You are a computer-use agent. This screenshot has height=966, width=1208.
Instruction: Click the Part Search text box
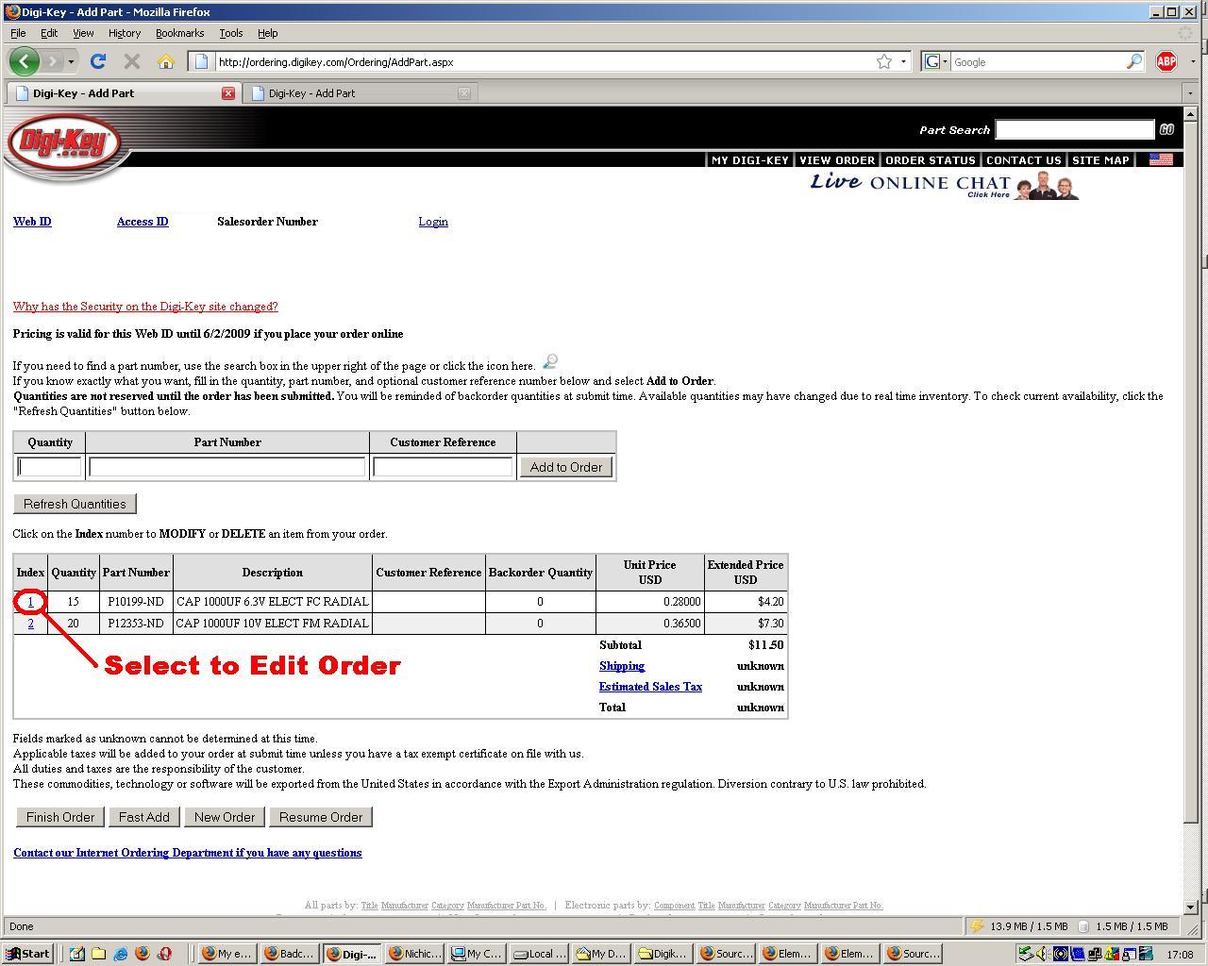coord(1075,129)
